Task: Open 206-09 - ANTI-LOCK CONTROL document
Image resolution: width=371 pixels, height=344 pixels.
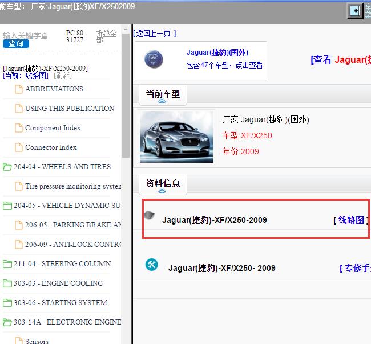Action: [x=73, y=244]
